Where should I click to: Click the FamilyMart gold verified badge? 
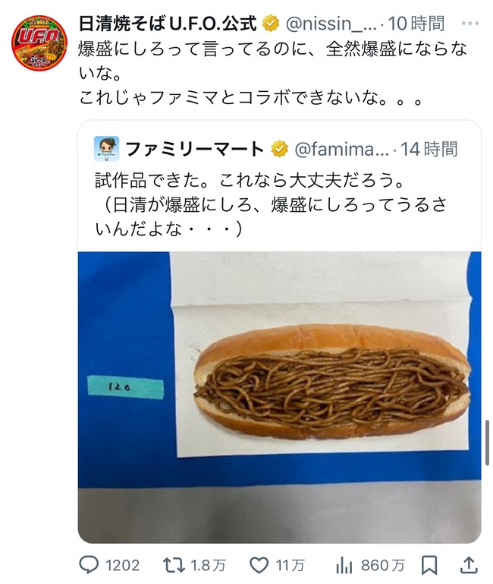click(279, 149)
